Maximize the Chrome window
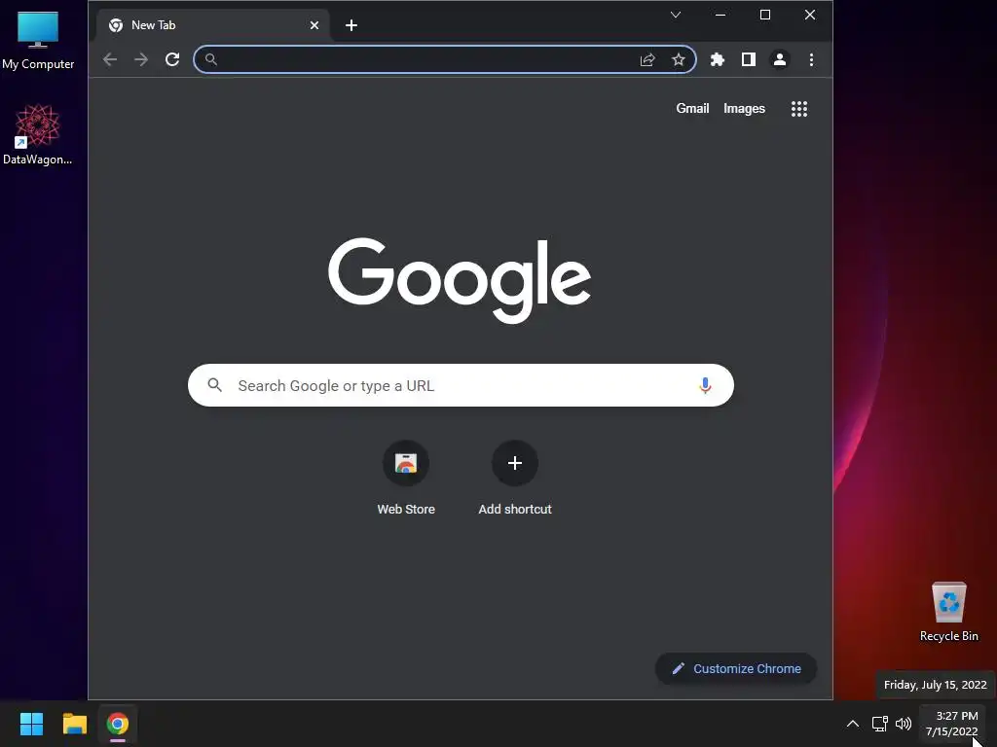The height and width of the screenshot is (747, 997). click(765, 15)
